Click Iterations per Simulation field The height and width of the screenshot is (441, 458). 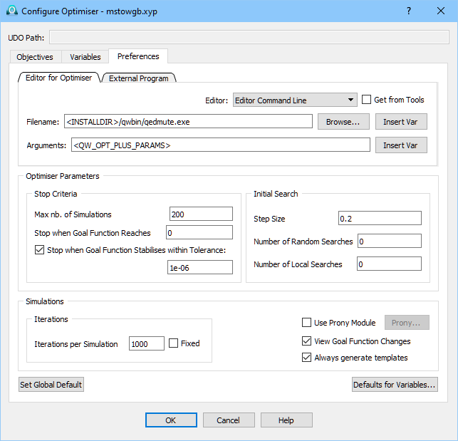click(x=147, y=343)
